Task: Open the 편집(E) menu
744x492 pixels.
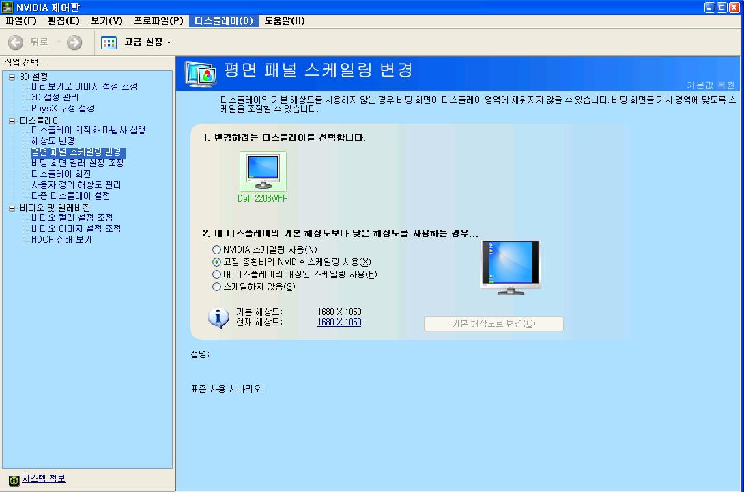Action: tap(63, 21)
